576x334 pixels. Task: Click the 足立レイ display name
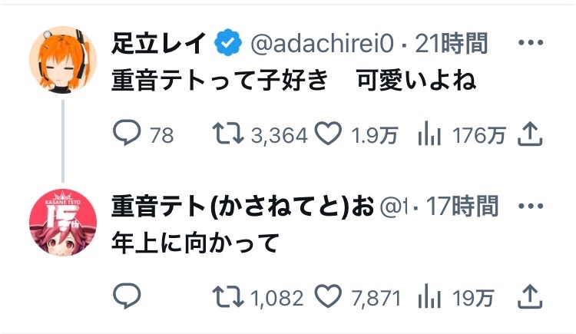point(160,44)
